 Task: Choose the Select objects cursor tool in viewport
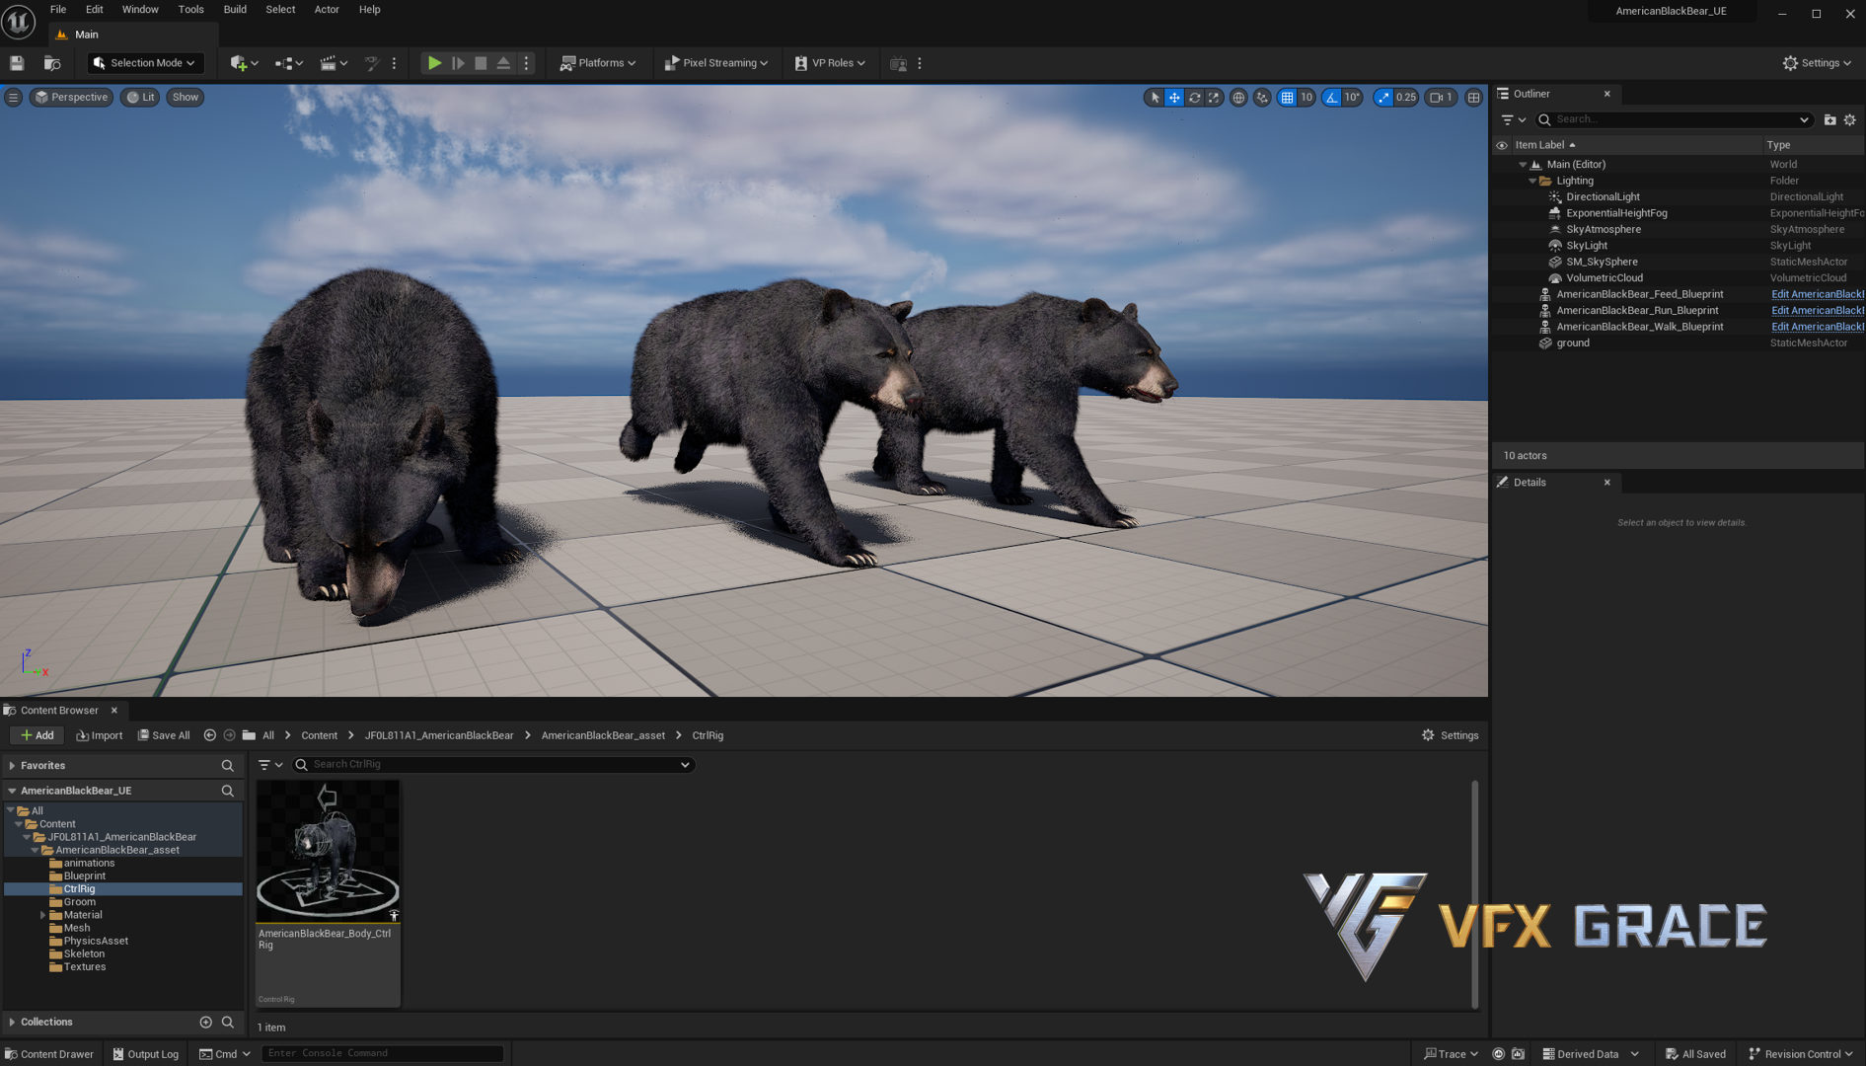coord(1155,98)
